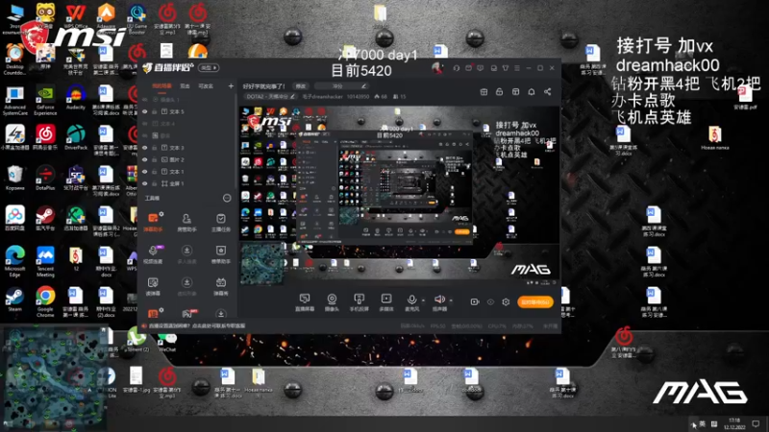
Task: Click help link in bottom notice bar
Action: (x=197, y=325)
